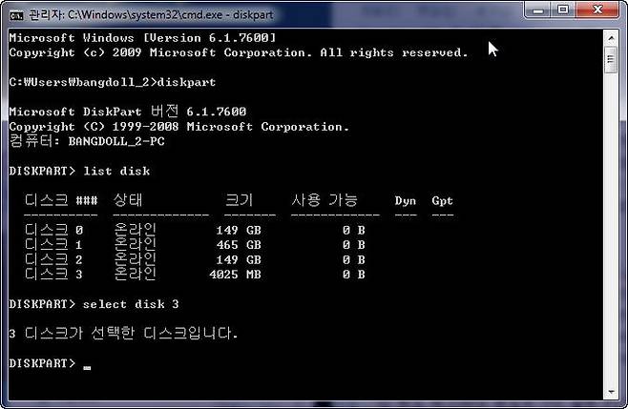Click the 'select disk 3' command line
This screenshot has height=409, width=628.
[x=132, y=304]
